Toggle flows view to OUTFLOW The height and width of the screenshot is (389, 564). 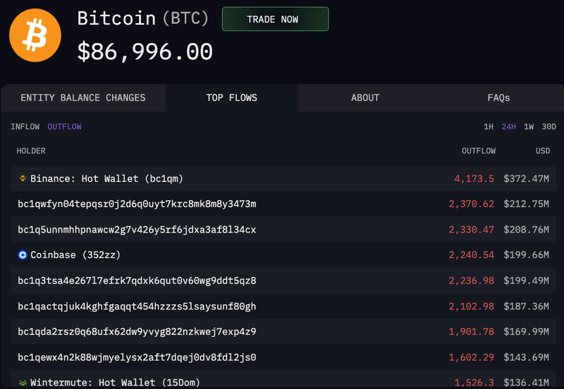pyautogui.click(x=64, y=127)
